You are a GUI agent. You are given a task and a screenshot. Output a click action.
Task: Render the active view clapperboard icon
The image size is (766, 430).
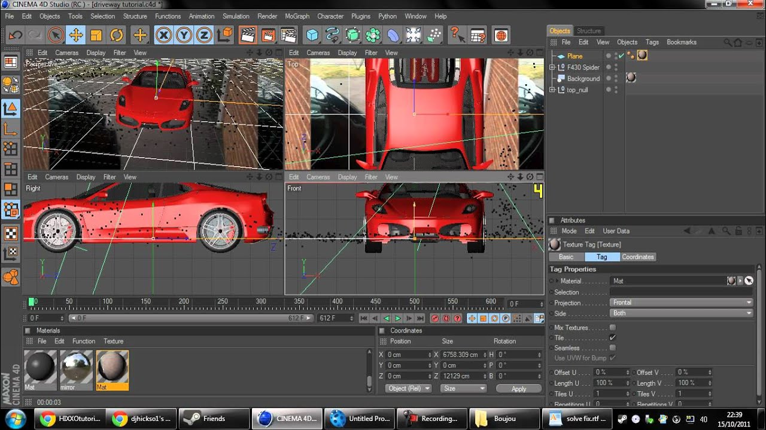[248, 35]
